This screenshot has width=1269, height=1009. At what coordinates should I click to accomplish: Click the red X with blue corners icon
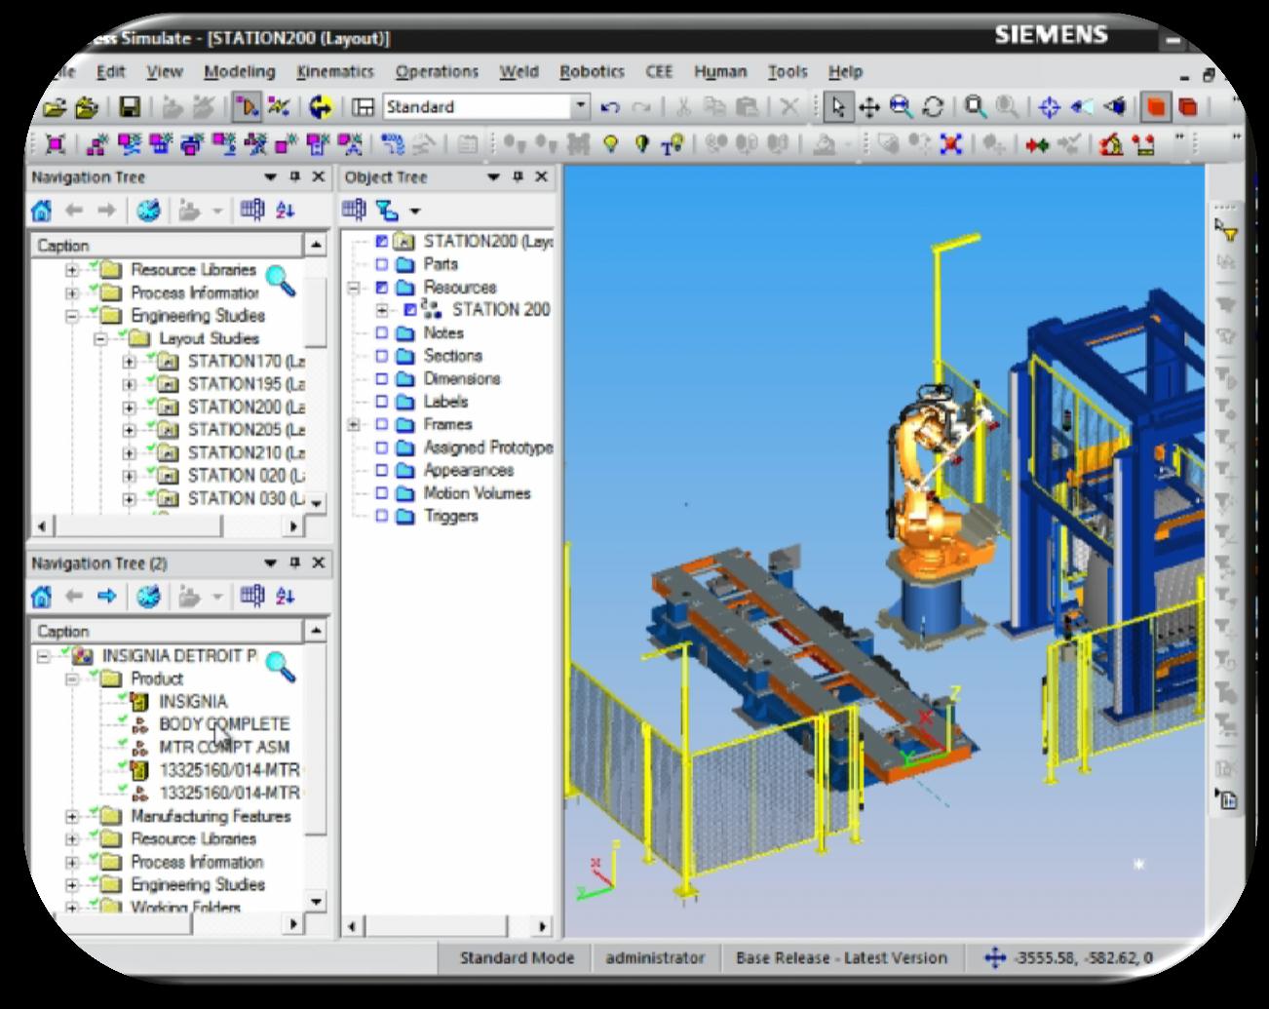pyautogui.click(x=950, y=144)
